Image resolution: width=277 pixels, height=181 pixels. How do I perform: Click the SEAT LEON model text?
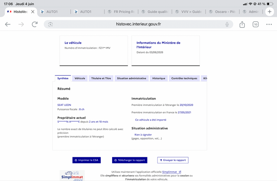[64, 105]
